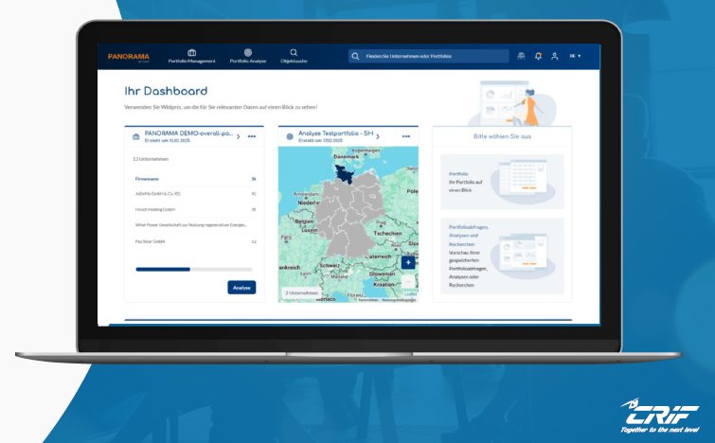
Task: Expand the PANORAMA DEMO widget chevron
Action: [238, 136]
